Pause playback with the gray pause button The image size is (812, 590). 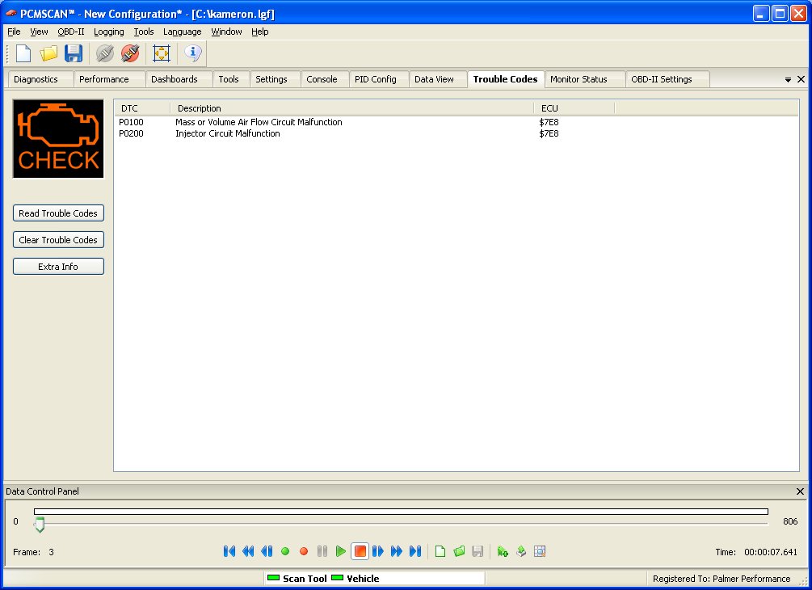322,551
